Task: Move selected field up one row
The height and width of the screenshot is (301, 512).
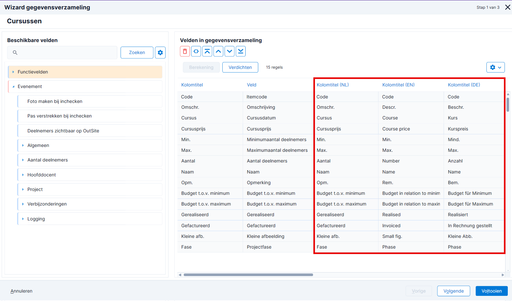Action: 218,51
